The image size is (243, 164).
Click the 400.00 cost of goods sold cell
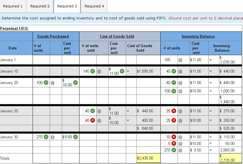(x=148, y=120)
